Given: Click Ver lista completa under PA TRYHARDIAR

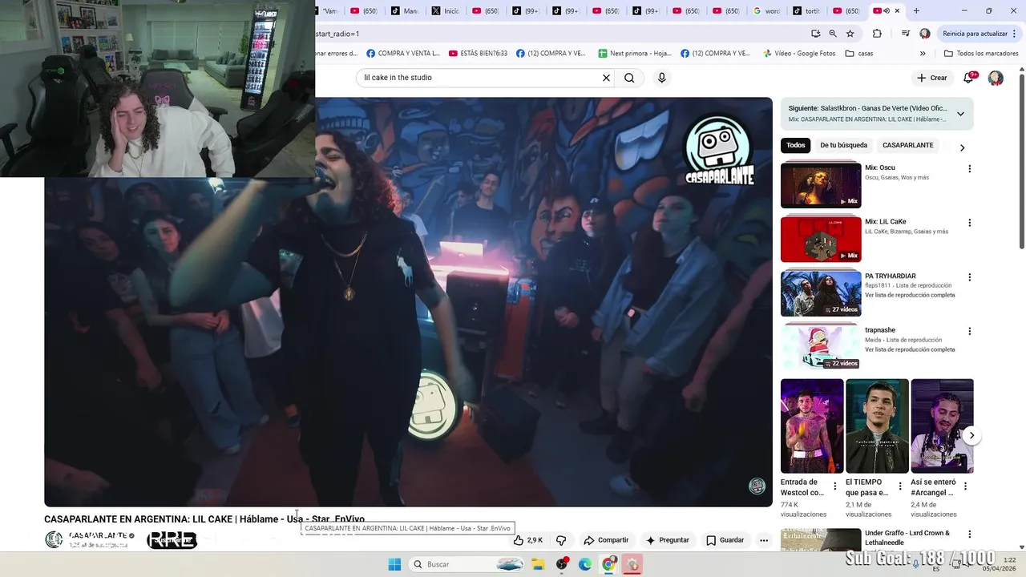Looking at the screenshot, I should [910, 295].
